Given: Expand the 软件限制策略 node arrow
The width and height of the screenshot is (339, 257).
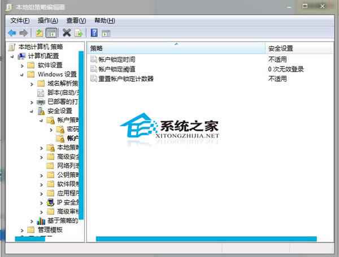Looking at the screenshot, I should [x=41, y=185].
